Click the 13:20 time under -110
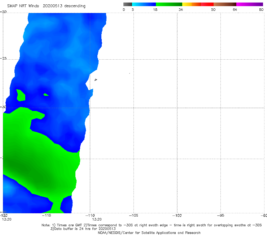267x235 pixels. tap(97, 219)
